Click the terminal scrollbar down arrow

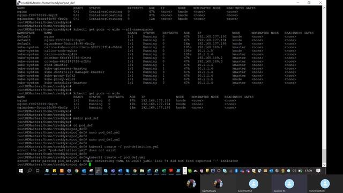(x=324, y=165)
